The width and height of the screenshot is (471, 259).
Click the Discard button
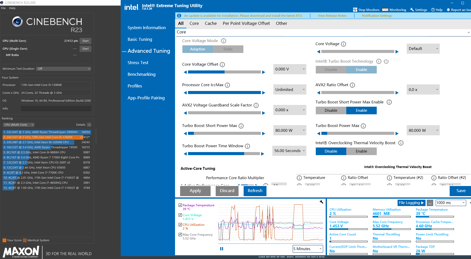(227, 191)
